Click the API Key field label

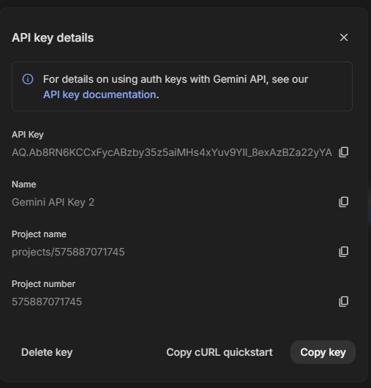click(x=28, y=135)
